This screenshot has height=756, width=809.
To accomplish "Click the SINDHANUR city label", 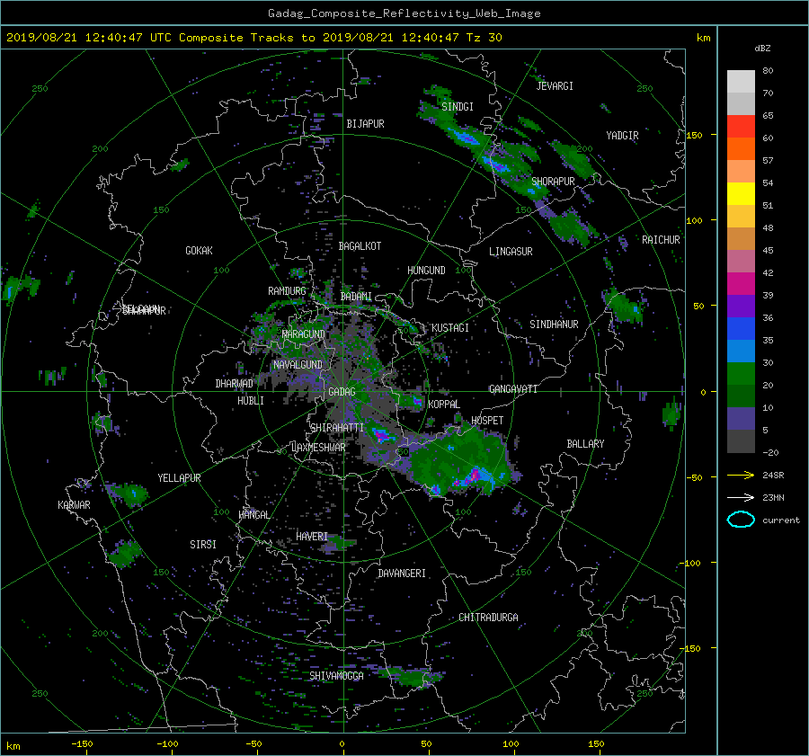I will (554, 325).
